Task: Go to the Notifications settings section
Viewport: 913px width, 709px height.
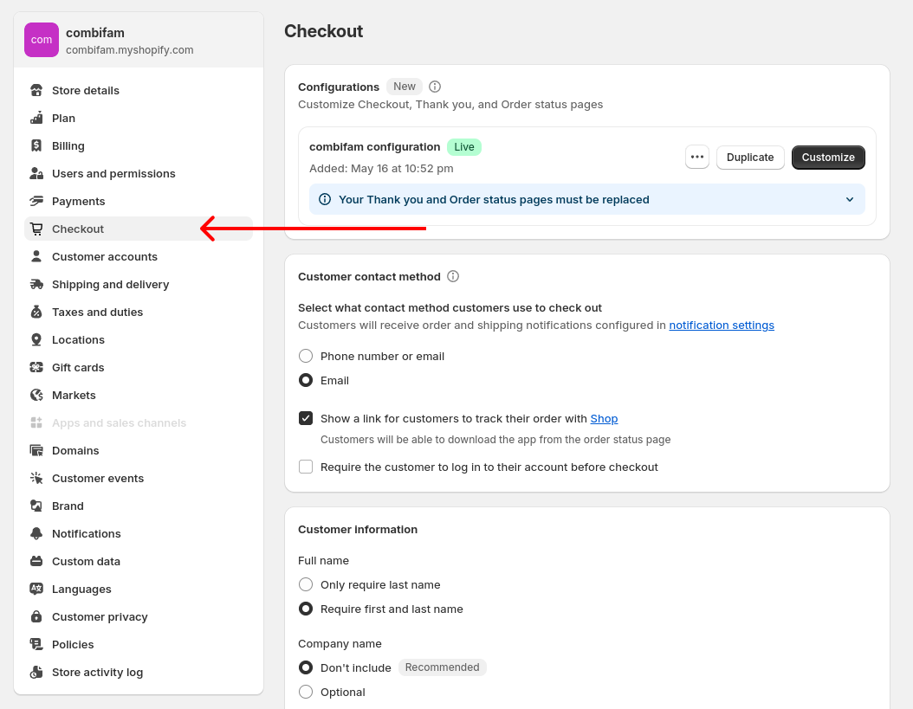Action: pos(87,534)
